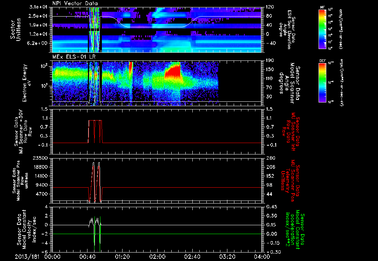Click the '02:40' time tick label
This screenshot has width=378, height=261.
[x=192, y=257]
